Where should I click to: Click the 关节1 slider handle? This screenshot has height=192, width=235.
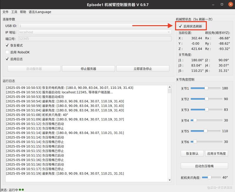207,88
